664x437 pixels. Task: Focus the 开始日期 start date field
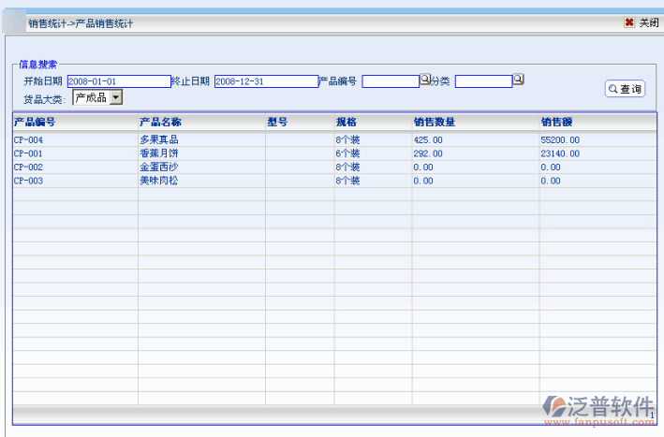[x=119, y=81]
